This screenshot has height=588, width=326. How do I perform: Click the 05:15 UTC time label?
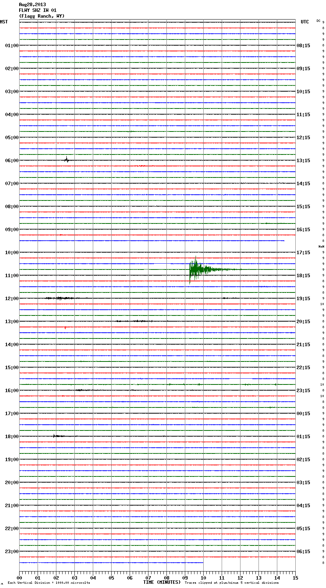(x=303, y=529)
